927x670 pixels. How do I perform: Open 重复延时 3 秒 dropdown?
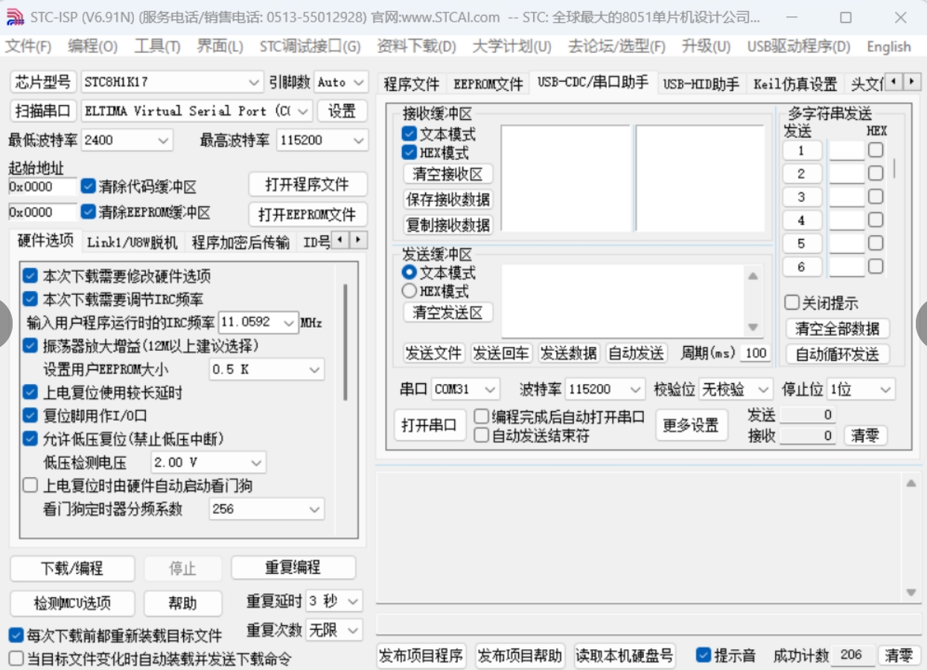pos(334,601)
